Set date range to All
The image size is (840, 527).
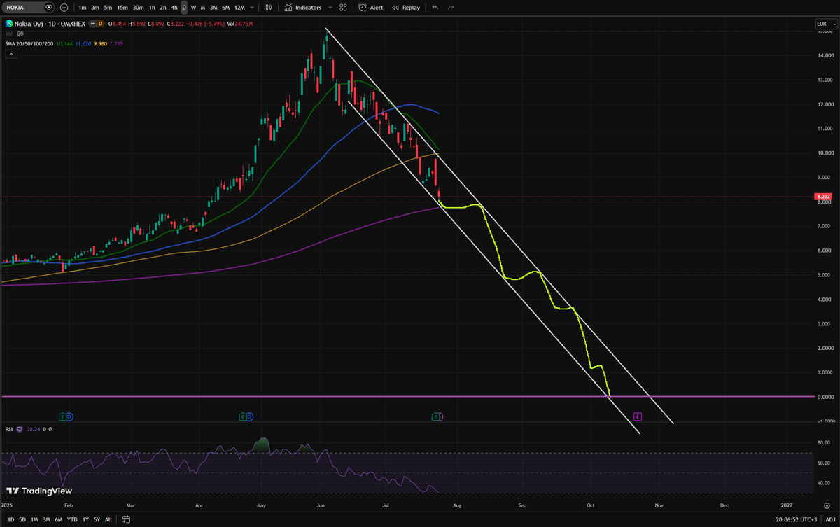[108, 519]
